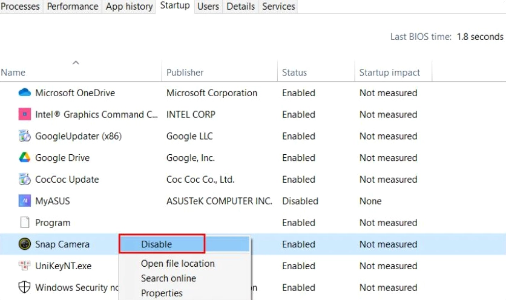Sort by the Startup impact column header
This screenshot has width=506, height=300.
coord(389,73)
